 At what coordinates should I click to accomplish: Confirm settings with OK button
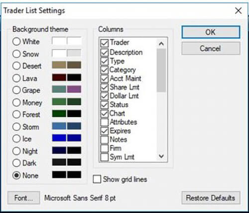coord(211,32)
